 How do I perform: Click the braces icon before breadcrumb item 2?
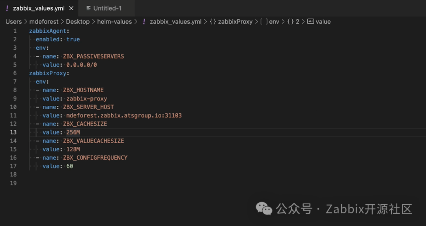click(290, 22)
